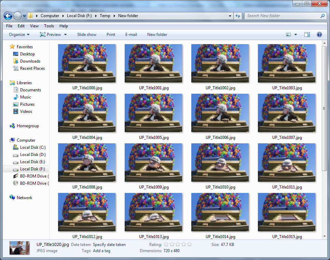Select Homegroup in the navigation pane
The height and width of the screenshot is (260, 330).
click(x=28, y=126)
